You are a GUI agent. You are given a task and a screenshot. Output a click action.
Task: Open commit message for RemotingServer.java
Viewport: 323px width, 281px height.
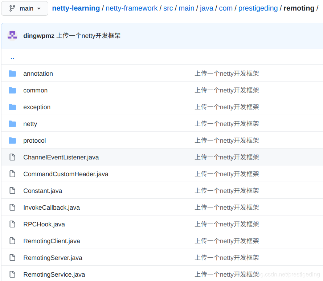point(227,257)
